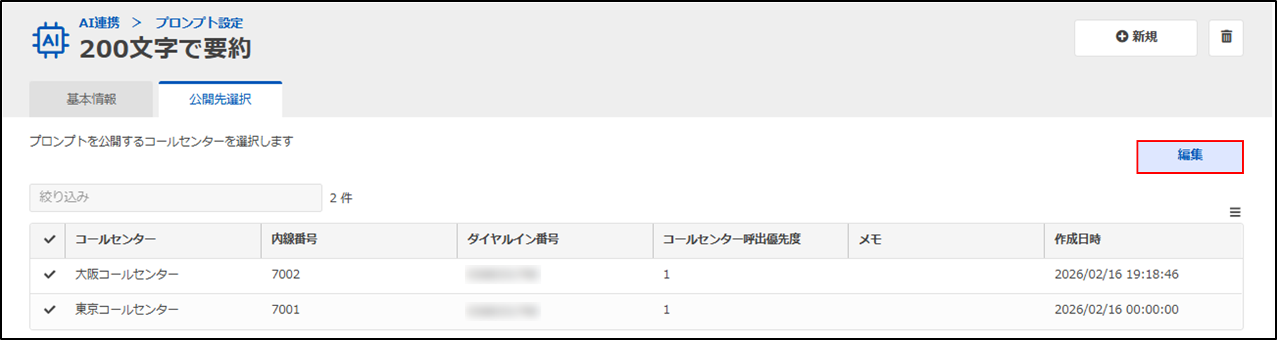The image size is (1277, 340).
Task: Focus the 絞り込み filter field
Action: pos(176,198)
